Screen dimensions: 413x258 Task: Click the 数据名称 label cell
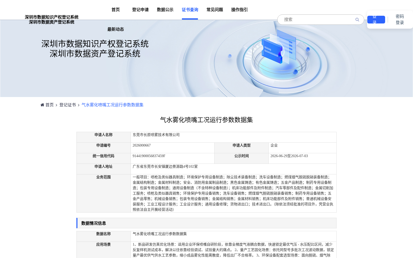(104, 236)
